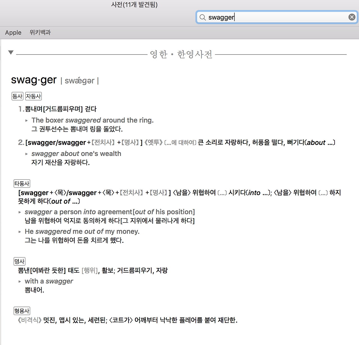Click the 동사 part-of-speech badge
The height and width of the screenshot is (345, 359).
coord(17,96)
